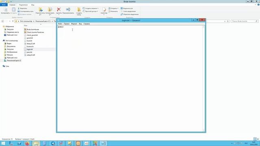Refresh the Explorer address bar
This screenshot has width=260, height=146.
pyautogui.click(x=227, y=21)
